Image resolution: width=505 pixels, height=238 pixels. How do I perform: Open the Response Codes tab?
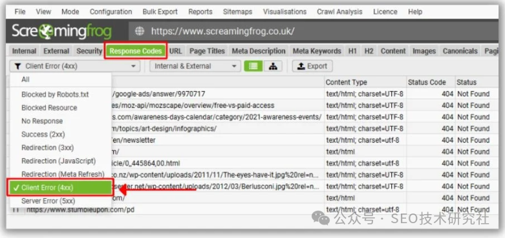[x=136, y=51]
